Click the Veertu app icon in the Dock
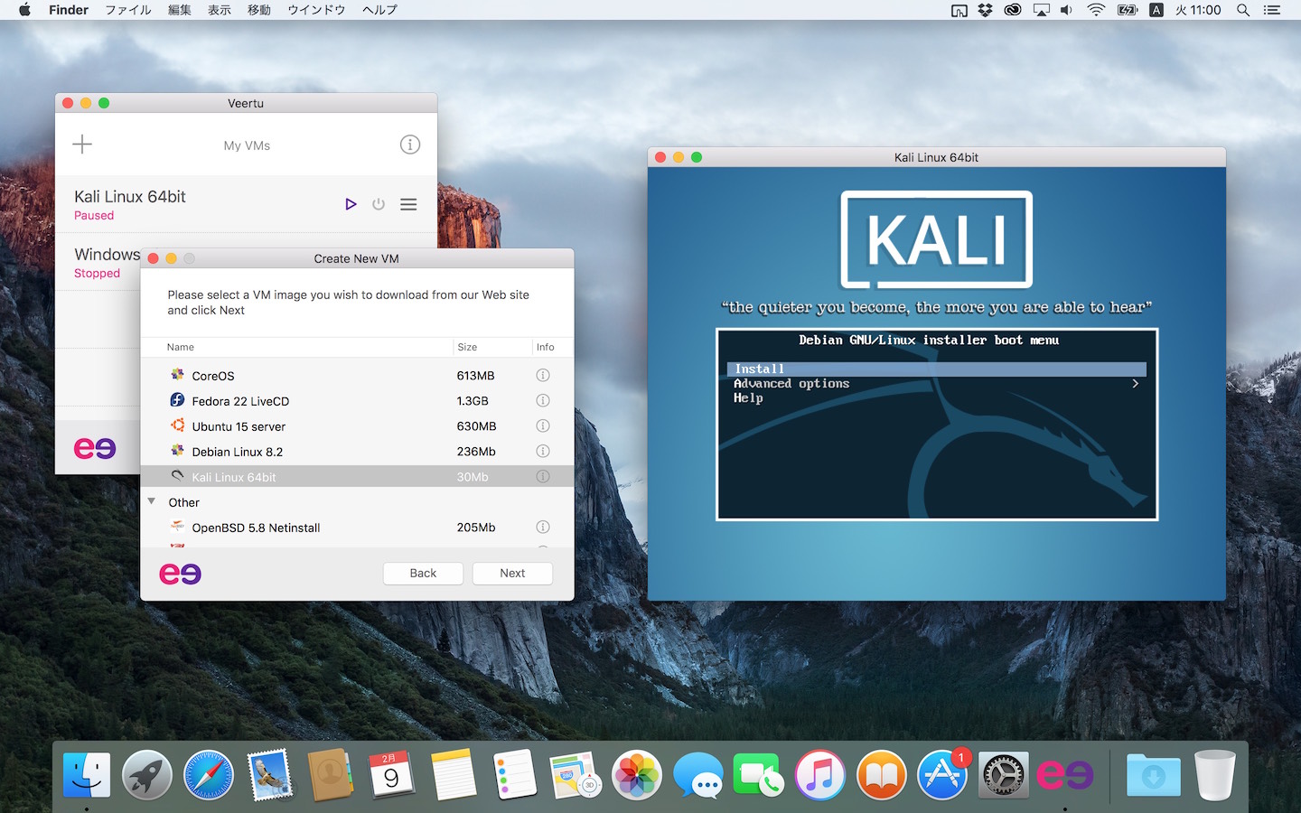This screenshot has height=813, width=1301. (x=1065, y=775)
